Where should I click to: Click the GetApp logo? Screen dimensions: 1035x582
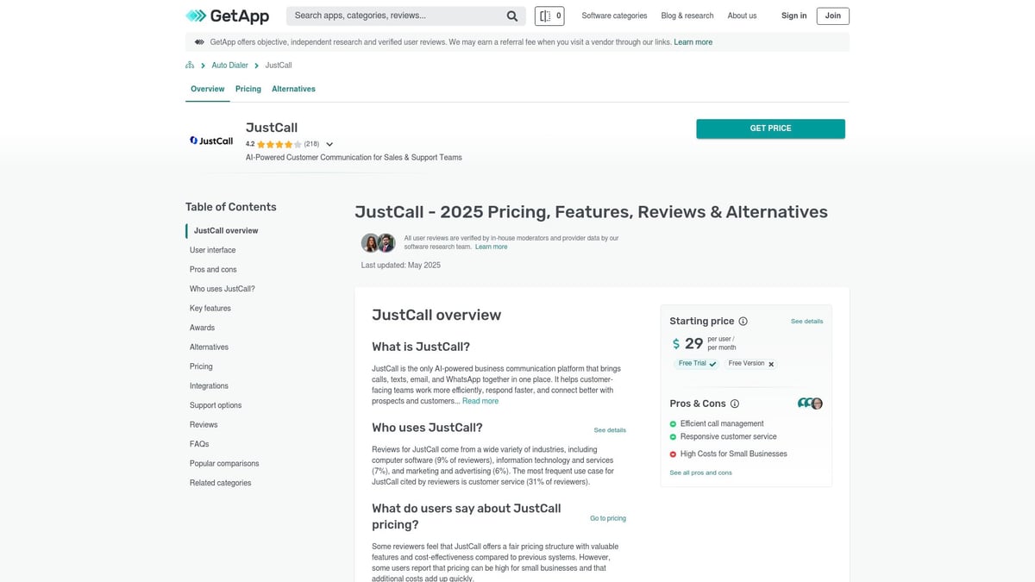click(x=227, y=16)
